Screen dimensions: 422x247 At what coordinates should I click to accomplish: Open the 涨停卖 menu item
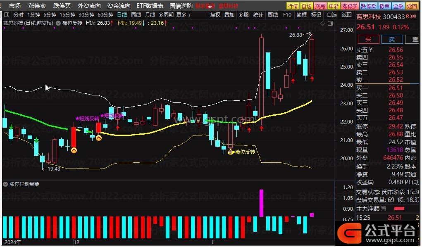[x=37, y=6]
